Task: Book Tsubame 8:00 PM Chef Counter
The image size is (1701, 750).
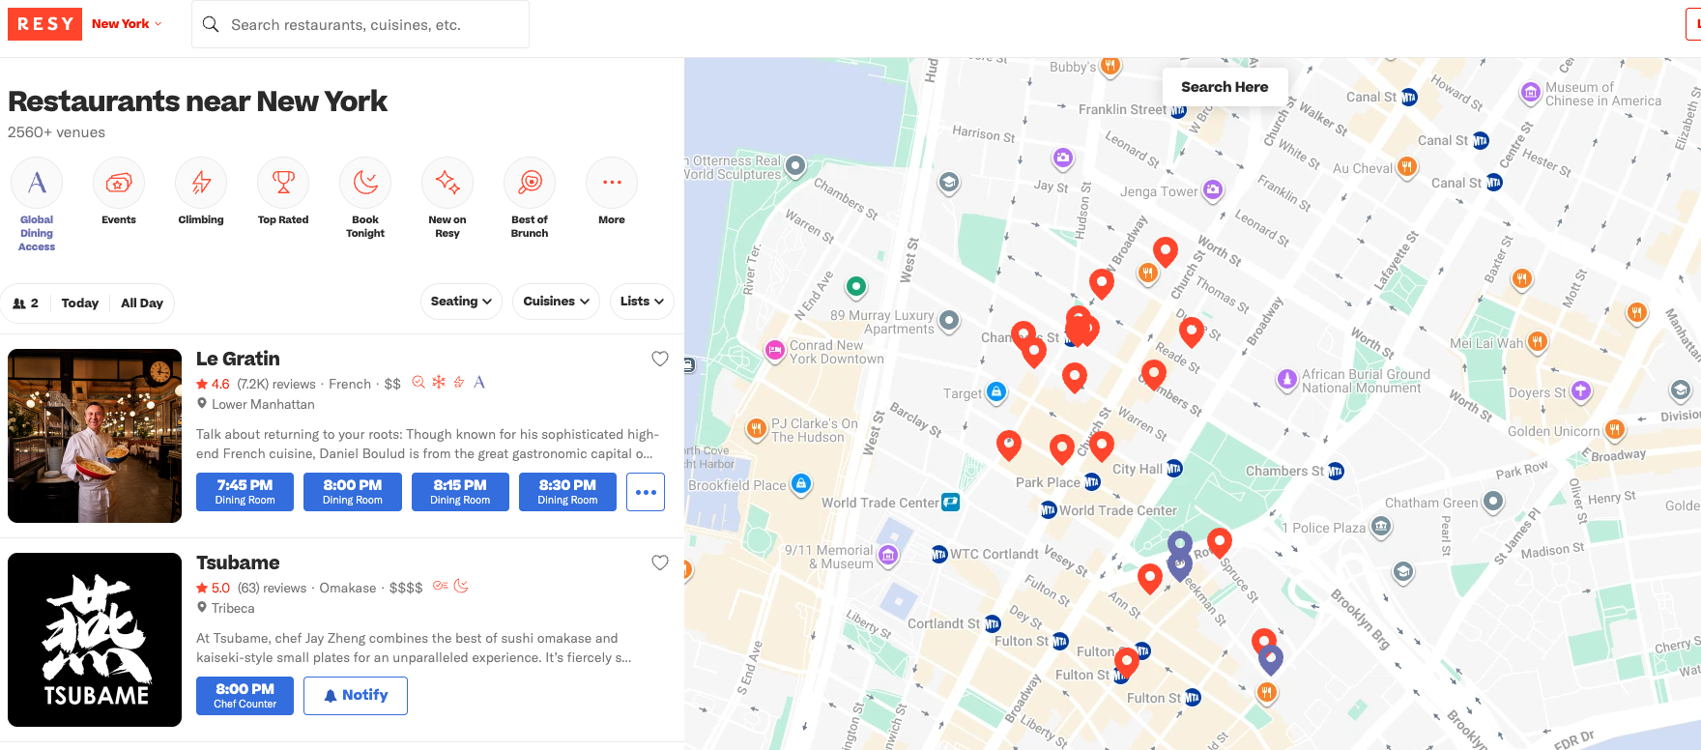Action: (x=245, y=696)
